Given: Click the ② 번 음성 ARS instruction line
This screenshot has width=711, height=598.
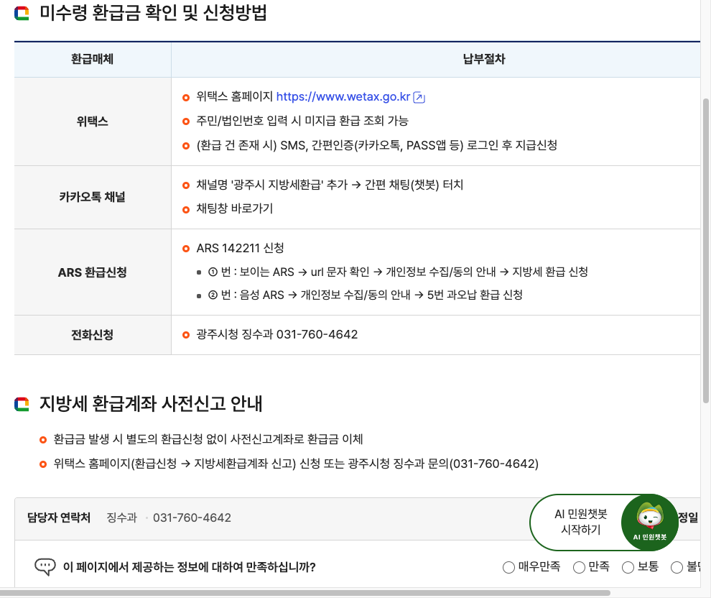Looking at the screenshot, I should pyautogui.click(x=366, y=295).
